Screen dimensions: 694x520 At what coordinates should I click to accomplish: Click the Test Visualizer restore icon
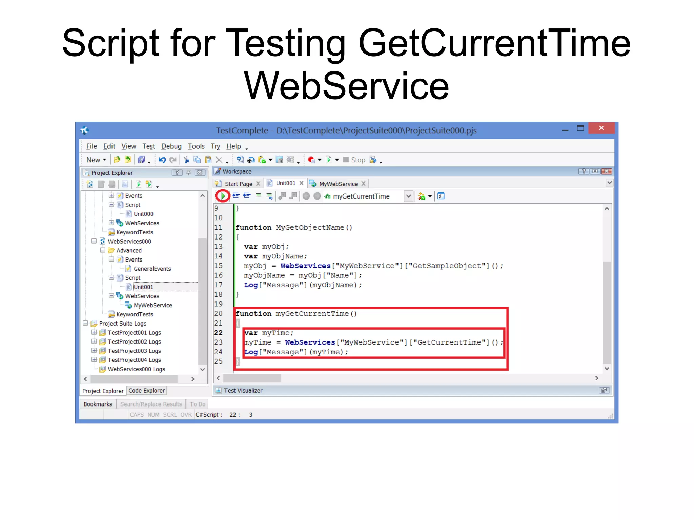604,390
